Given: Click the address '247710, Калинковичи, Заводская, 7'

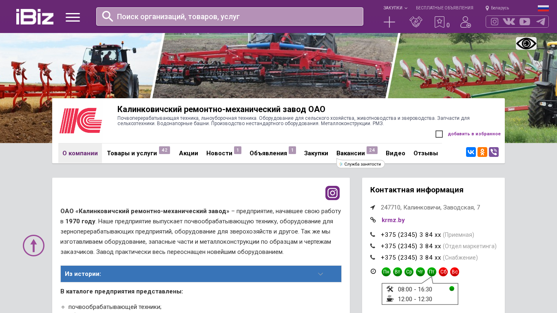Looking at the screenshot, I should (431, 207).
